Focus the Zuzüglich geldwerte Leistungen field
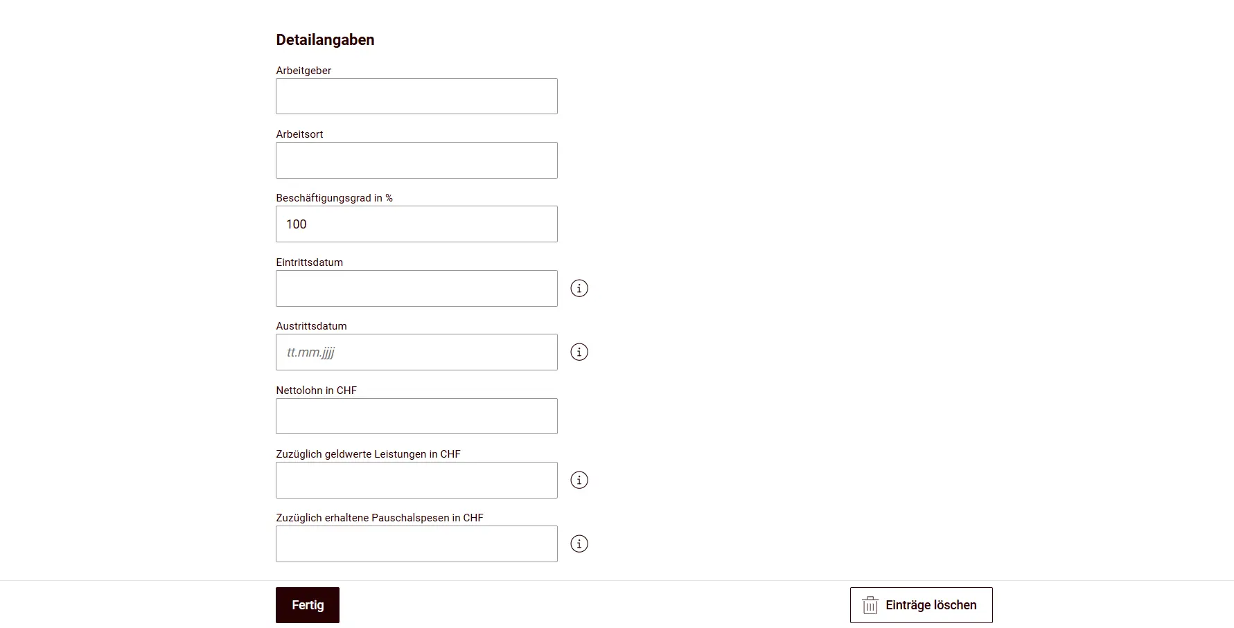 pos(416,479)
